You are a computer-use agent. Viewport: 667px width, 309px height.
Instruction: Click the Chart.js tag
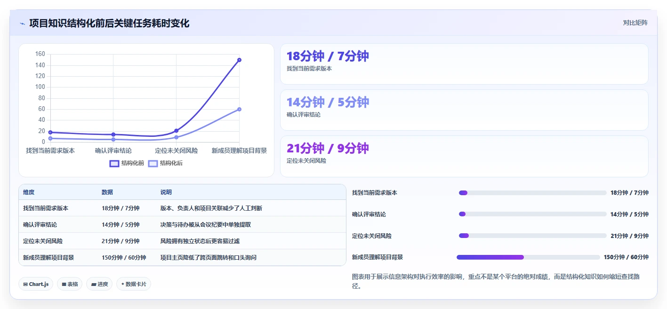pos(36,284)
